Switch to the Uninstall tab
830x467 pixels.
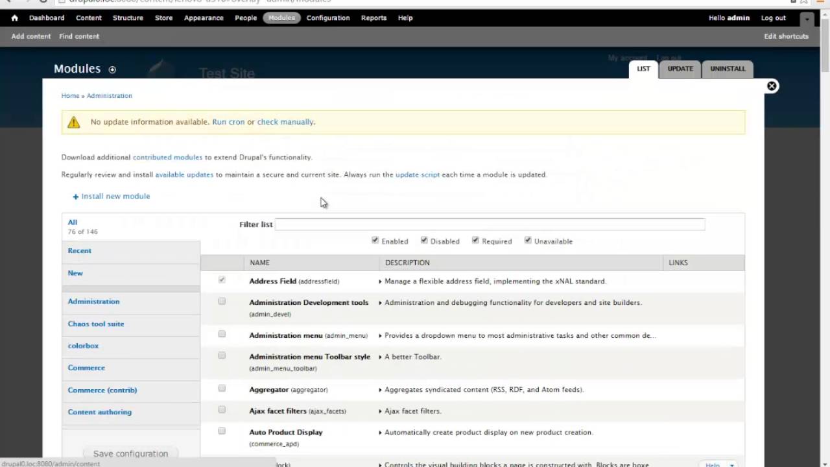(728, 69)
